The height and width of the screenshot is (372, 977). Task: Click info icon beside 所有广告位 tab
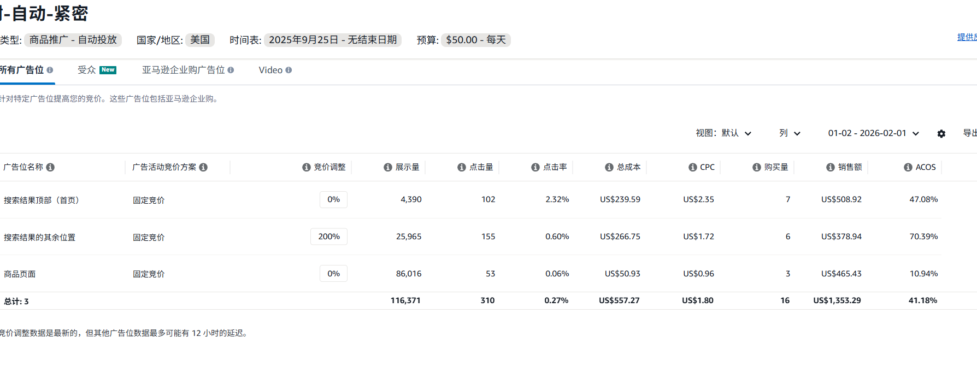tap(50, 70)
